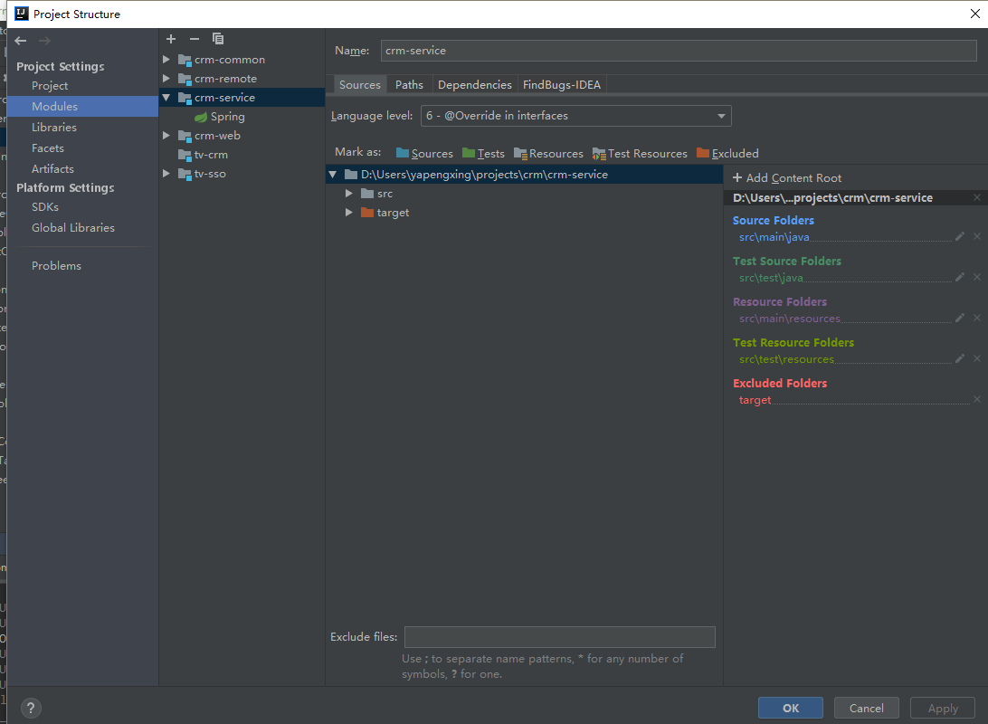The height and width of the screenshot is (724, 988).
Task: Unmark src\test\java test source folder
Action: (x=976, y=277)
